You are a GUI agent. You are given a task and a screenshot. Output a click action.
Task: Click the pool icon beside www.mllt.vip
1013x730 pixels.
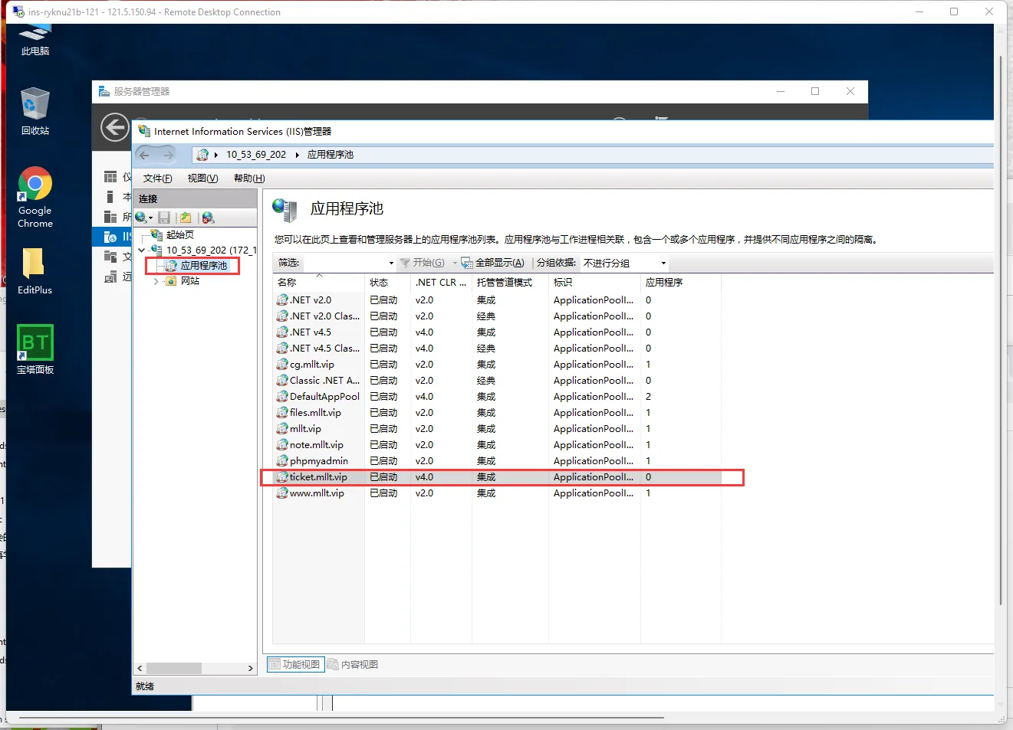(282, 493)
